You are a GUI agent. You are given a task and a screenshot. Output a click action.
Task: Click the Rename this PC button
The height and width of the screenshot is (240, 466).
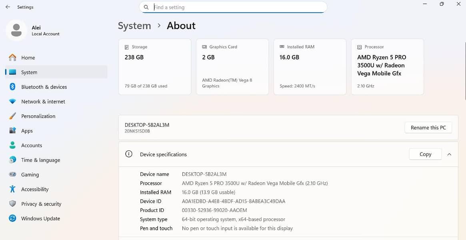(428, 128)
